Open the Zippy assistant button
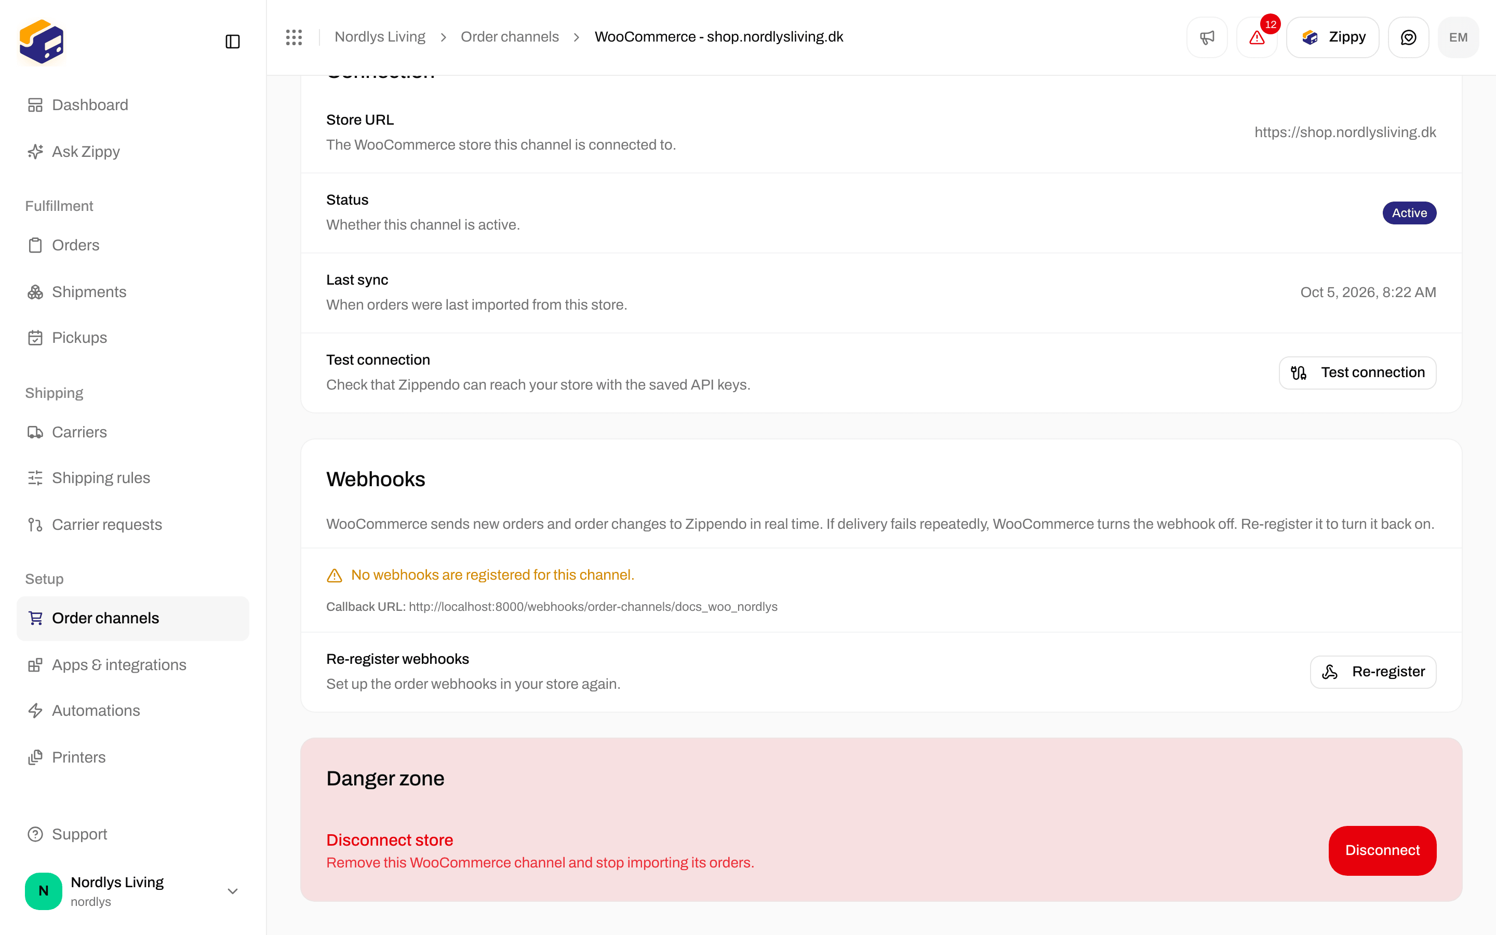 pyautogui.click(x=1332, y=37)
